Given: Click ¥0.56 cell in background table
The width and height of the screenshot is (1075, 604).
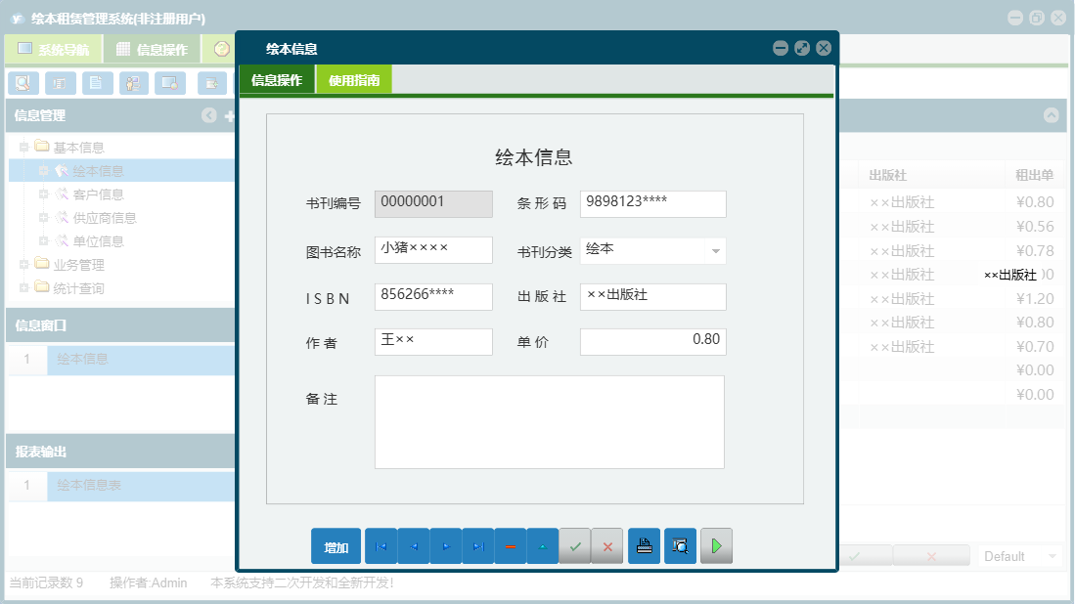Looking at the screenshot, I should pos(1035,227).
